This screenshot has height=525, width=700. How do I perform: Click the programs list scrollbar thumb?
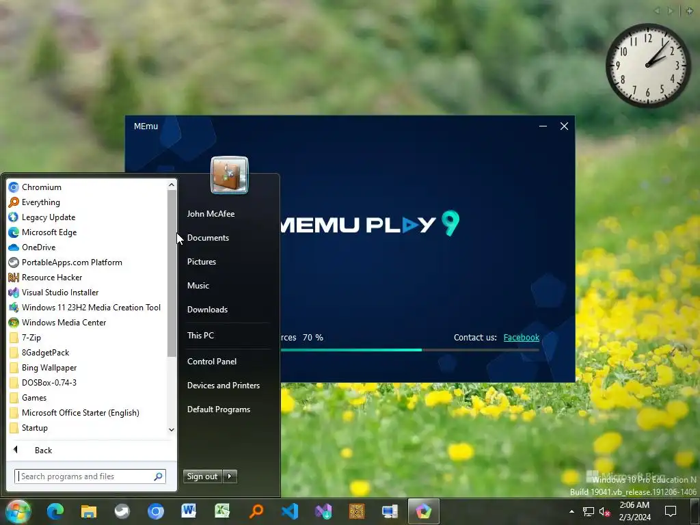pyautogui.click(x=172, y=273)
